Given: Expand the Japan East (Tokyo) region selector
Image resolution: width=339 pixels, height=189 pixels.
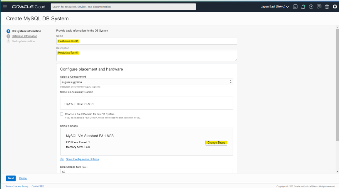Looking at the screenshot, I should (x=275, y=7).
